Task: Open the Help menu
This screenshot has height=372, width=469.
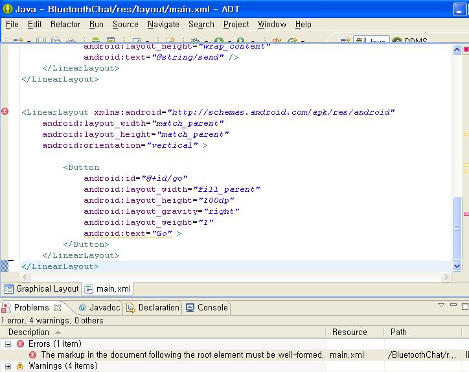Action: tap(303, 25)
